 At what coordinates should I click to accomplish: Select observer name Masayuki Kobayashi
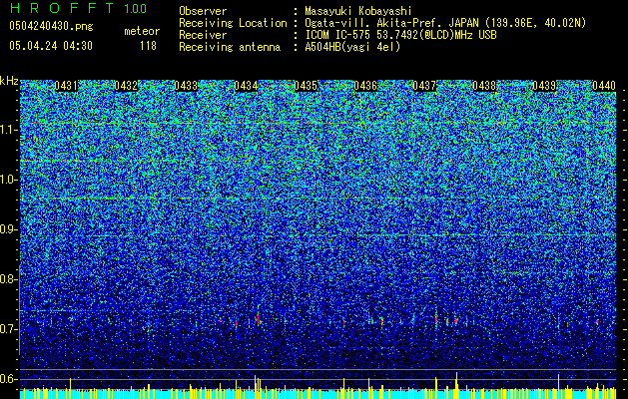tap(358, 11)
